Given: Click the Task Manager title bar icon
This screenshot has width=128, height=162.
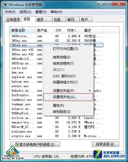Looking at the screenshot, I should [5, 5].
